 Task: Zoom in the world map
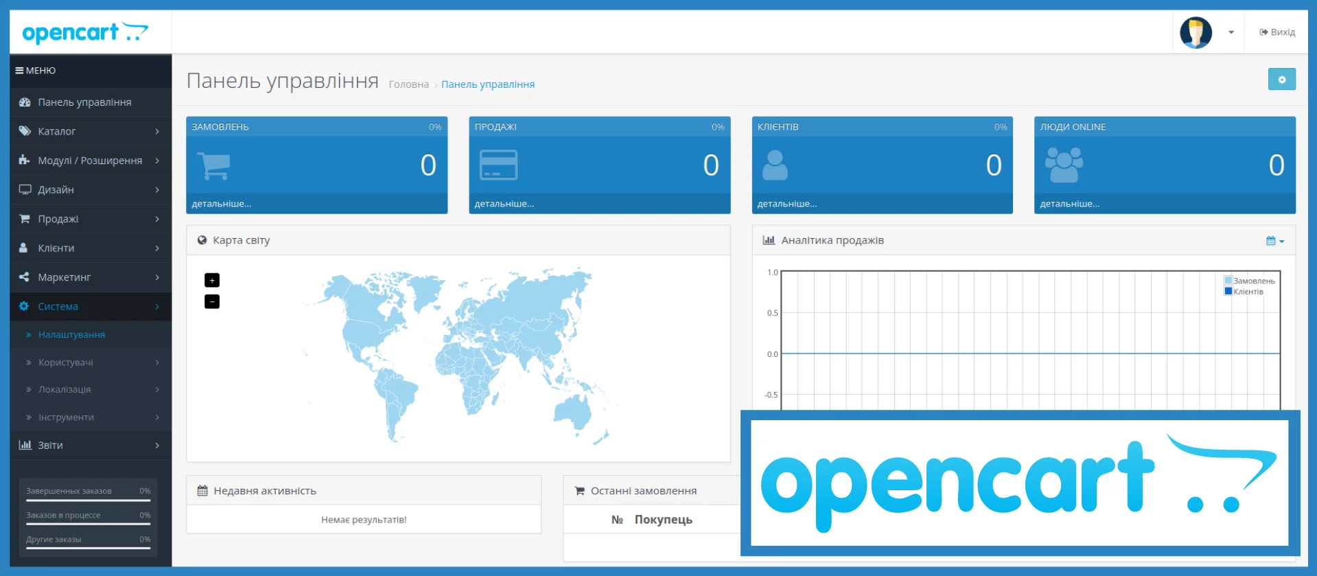tap(212, 280)
